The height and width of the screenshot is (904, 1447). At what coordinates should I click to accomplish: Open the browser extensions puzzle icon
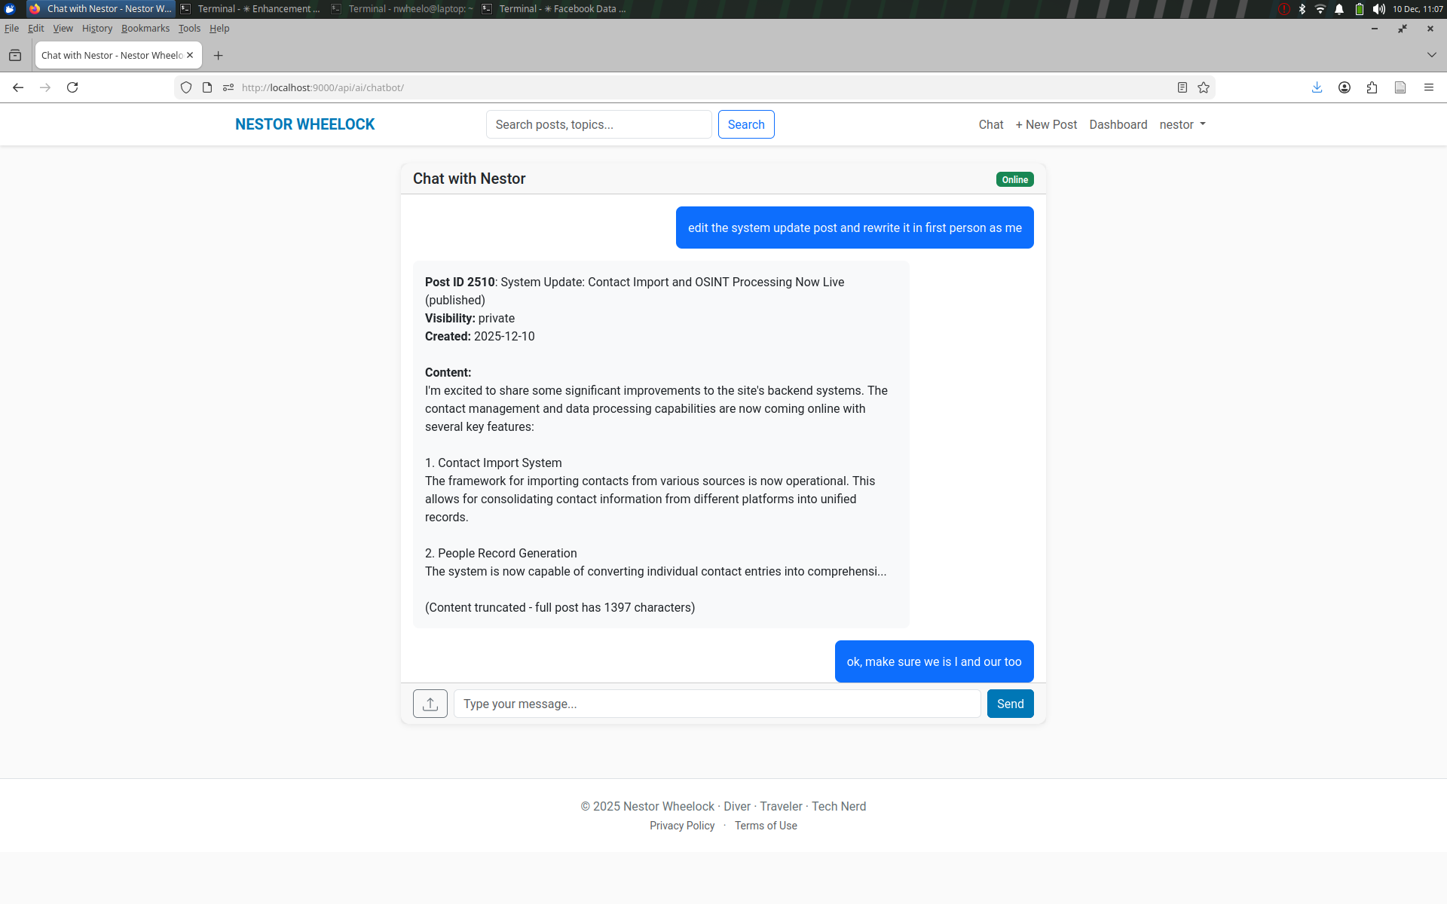(1372, 87)
